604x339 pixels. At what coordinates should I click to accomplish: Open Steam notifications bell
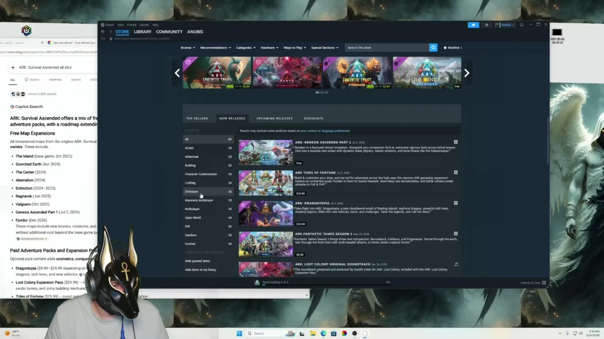tap(487, 25)
